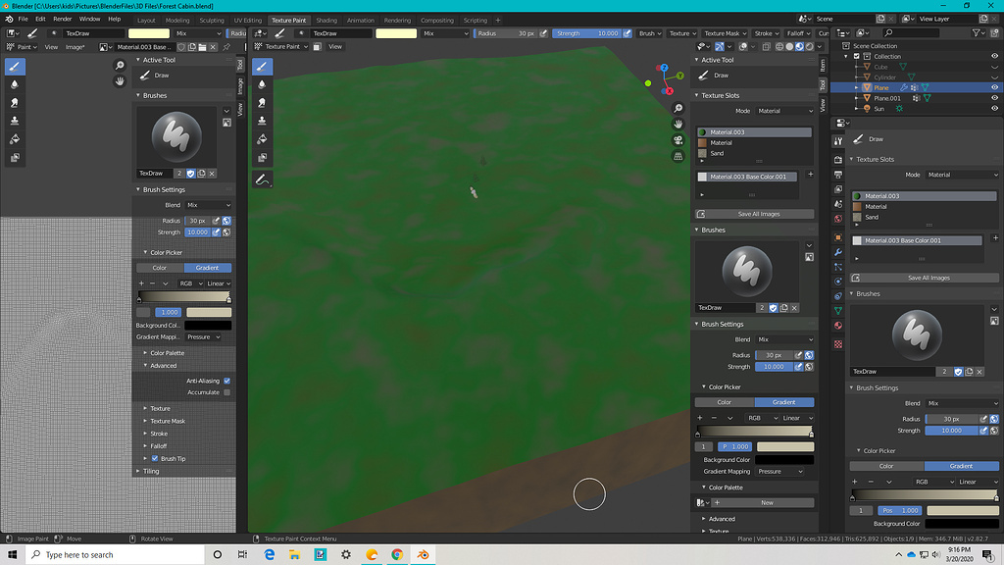Open Brush dropdown in viewport header
Image resolution: width=1004 pixels, height=565 pixels.
[x=650, y=33]
